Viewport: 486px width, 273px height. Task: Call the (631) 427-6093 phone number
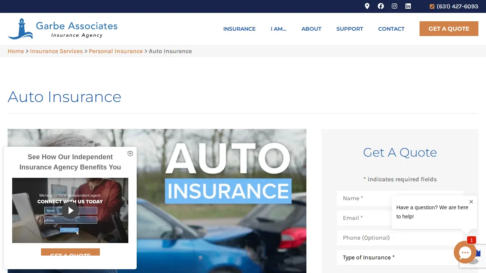click(x=454, y=6)
